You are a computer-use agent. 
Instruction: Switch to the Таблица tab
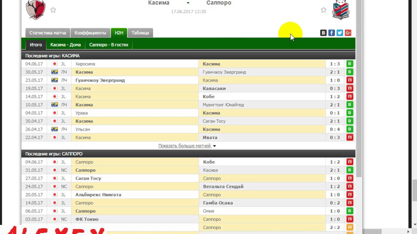140,33
